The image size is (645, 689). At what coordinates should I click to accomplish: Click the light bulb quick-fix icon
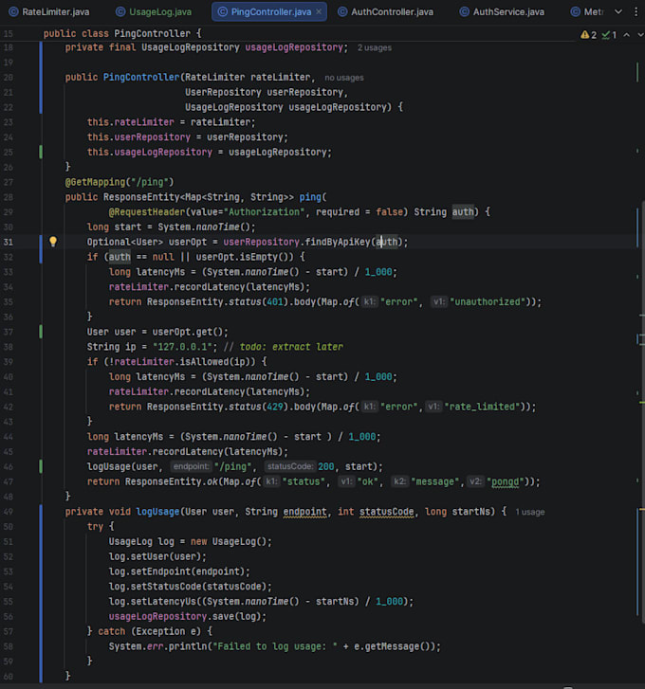coord(53,242)
